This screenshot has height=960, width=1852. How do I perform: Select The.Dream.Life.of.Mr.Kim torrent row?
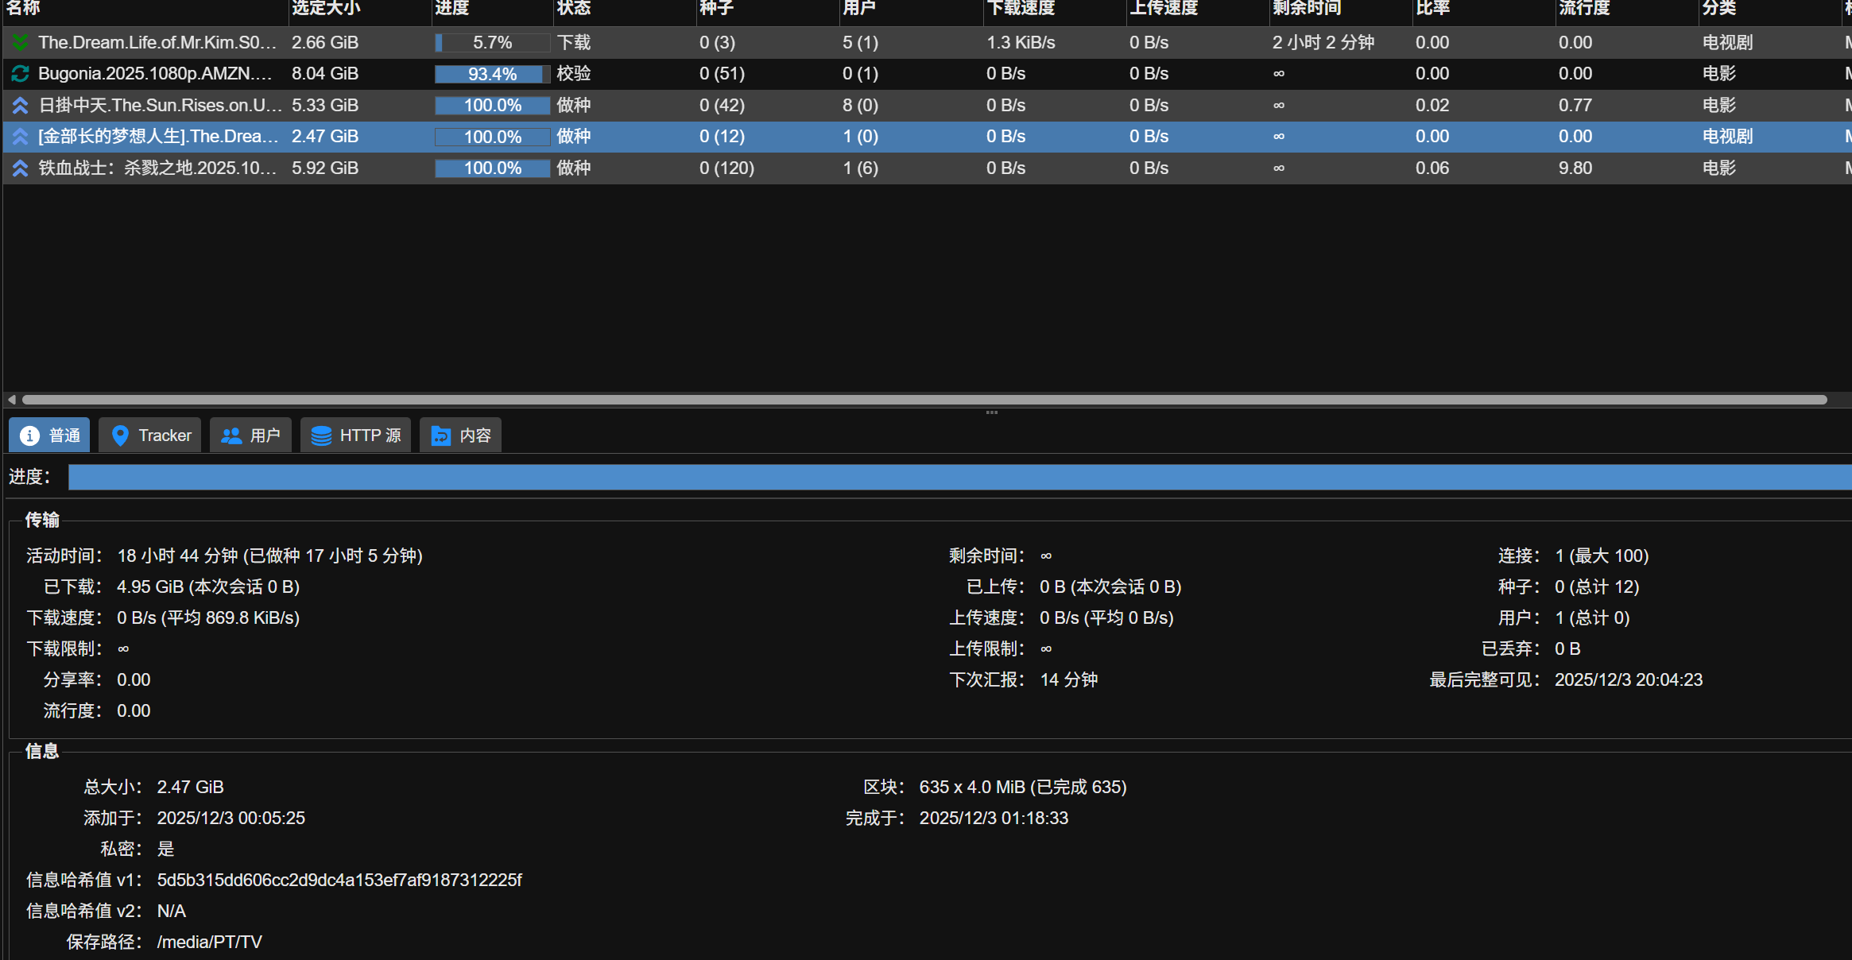(x=157, y=42)
